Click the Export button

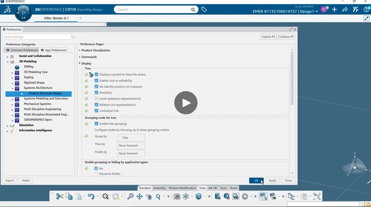tap(10, 181)
